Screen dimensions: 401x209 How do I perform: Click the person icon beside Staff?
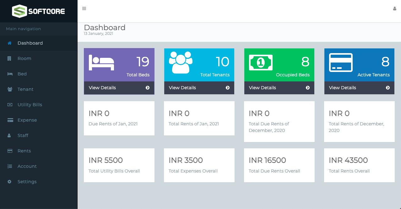(9, 135)
